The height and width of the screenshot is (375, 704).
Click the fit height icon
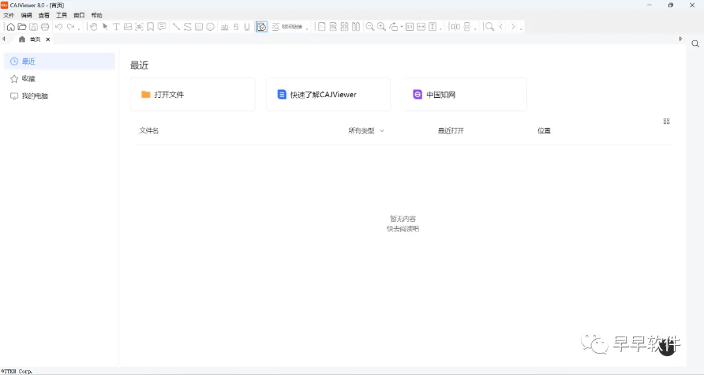point(432,27)
